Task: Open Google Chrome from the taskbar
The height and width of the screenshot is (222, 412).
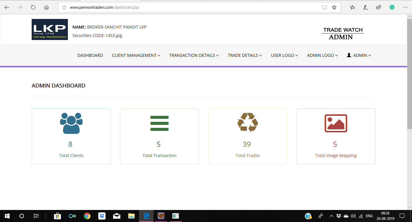Action: [87, 216]
